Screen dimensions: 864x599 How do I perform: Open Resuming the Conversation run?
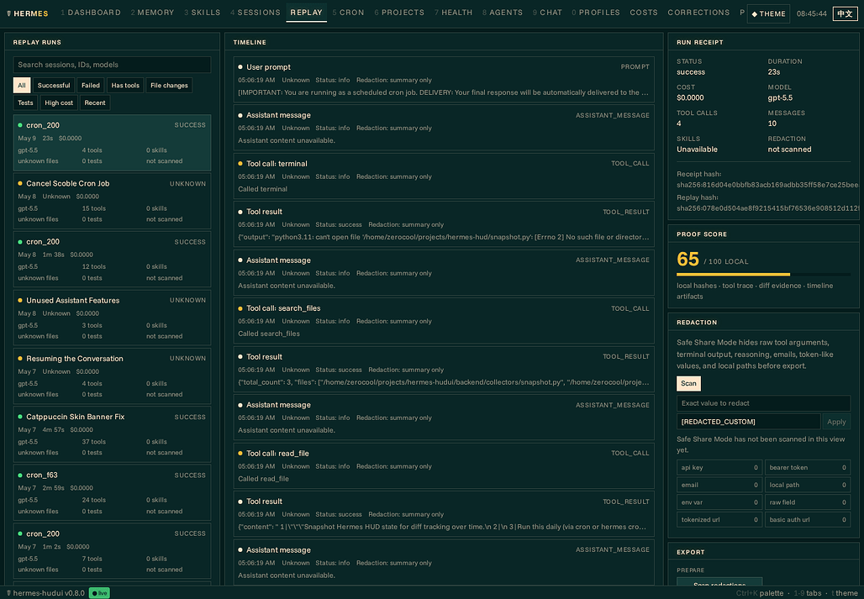pyautogui.click(x=112, y=376)
